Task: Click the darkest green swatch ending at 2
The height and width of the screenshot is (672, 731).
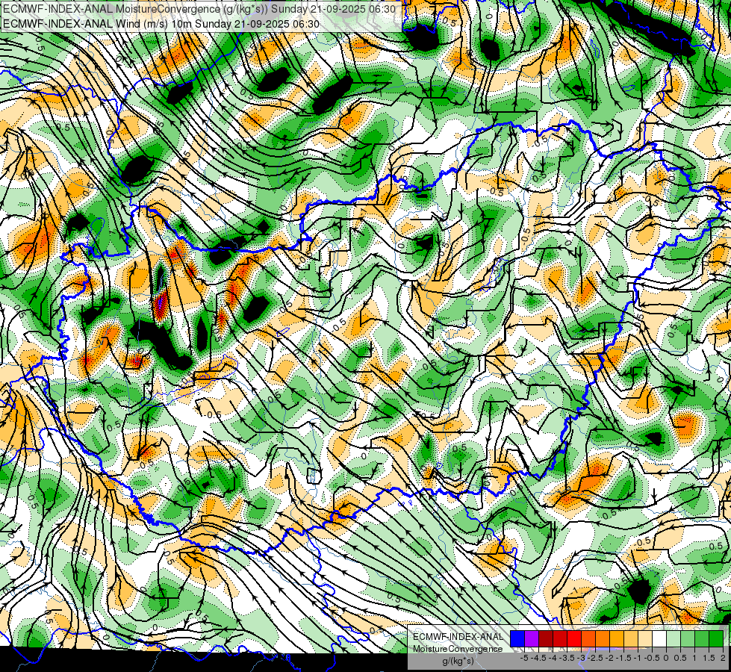Action: tap(716, 638)
